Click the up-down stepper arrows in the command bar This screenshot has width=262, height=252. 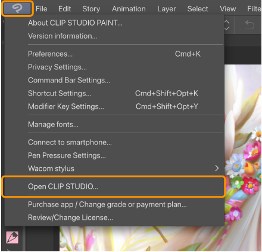[x=227, y=25]
